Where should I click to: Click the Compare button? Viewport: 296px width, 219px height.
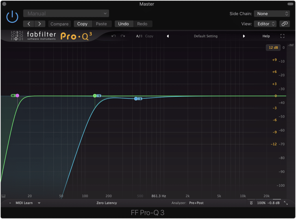pos(60,24)
